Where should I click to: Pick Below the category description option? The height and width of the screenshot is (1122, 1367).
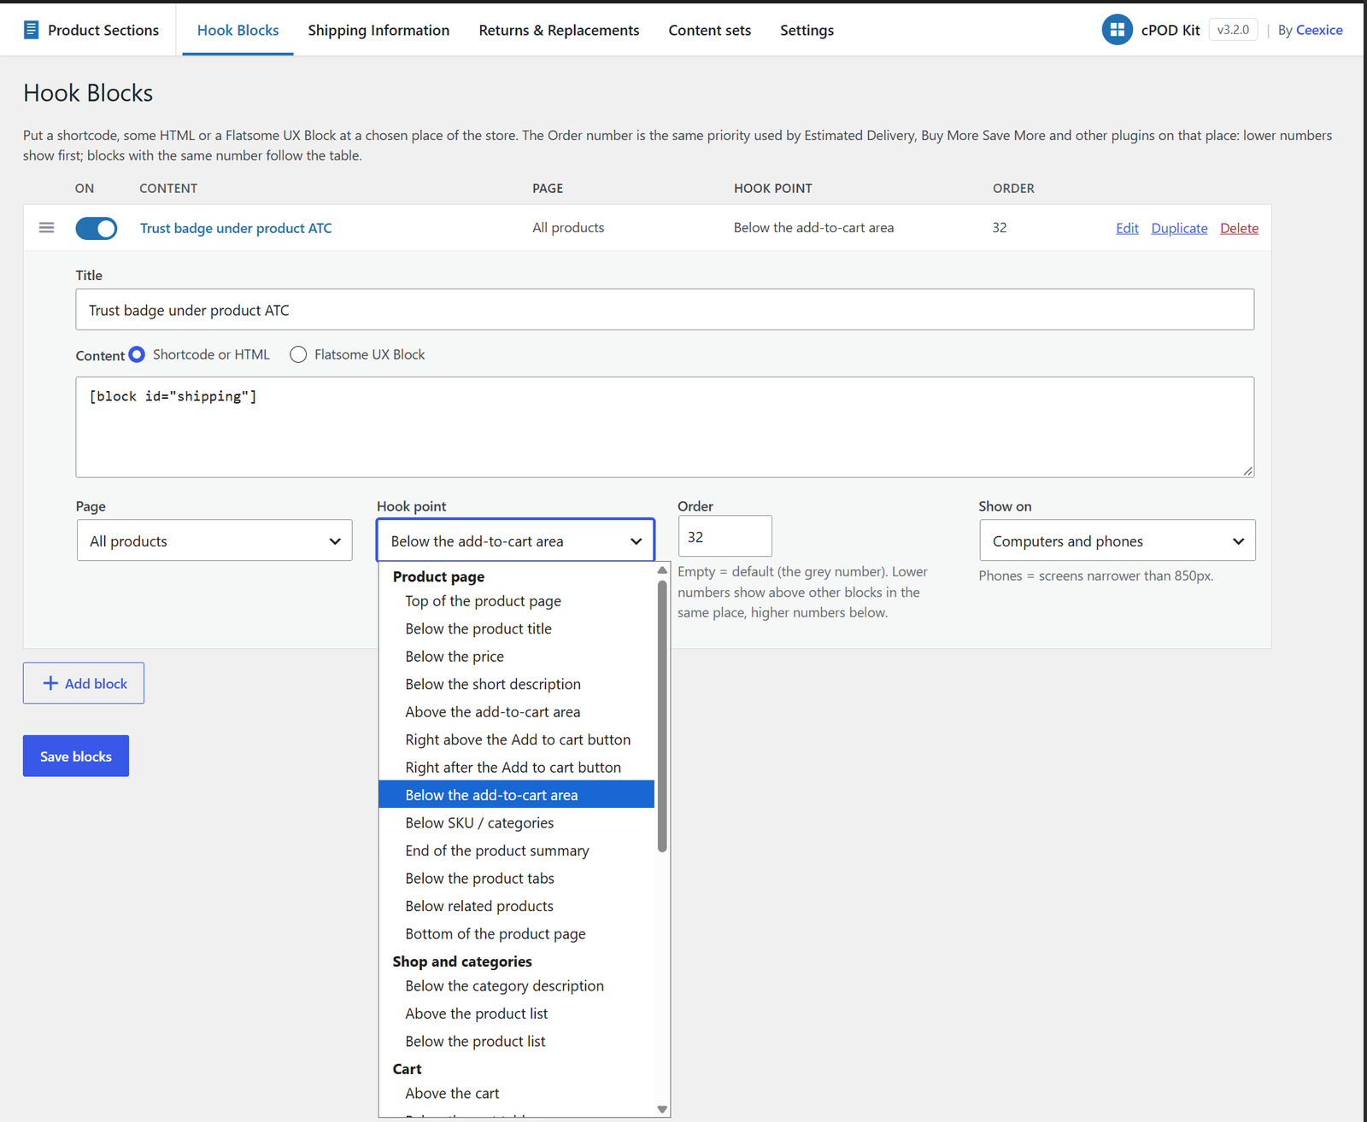coord(516,986)
